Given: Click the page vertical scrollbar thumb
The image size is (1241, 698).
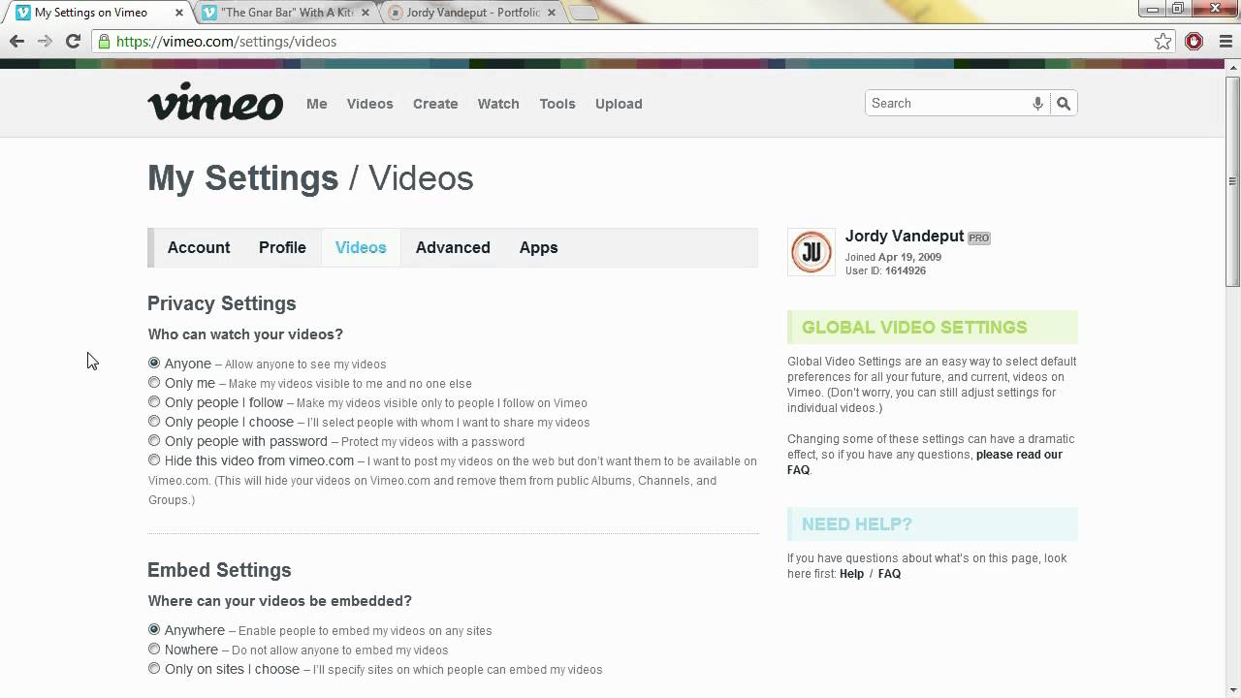Looking at the screenshot, I should tap(1233, 180).
